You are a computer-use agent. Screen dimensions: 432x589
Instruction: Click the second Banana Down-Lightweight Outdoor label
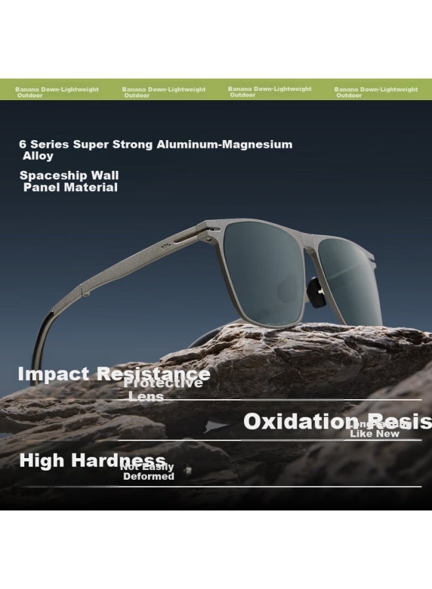click(164, 92)
